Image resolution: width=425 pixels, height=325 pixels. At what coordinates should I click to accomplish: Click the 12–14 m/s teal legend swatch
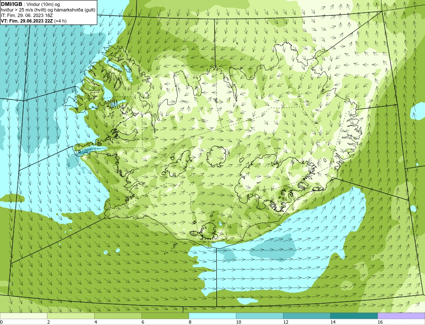[306, 316]
